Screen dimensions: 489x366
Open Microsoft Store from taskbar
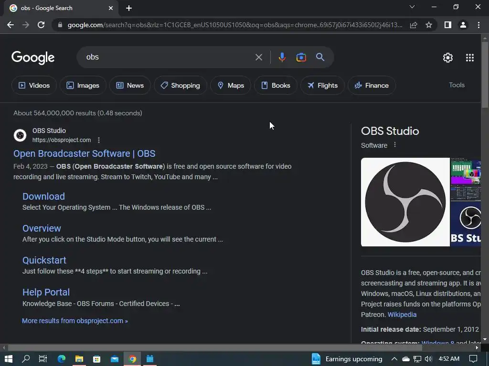[96, 359]
